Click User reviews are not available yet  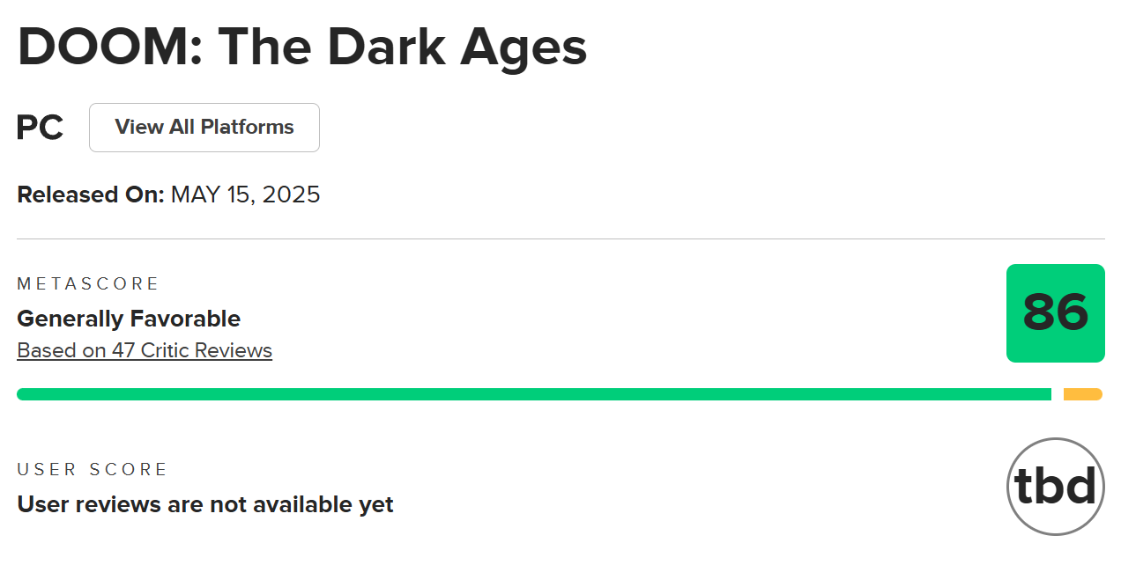tap(205, 504)
